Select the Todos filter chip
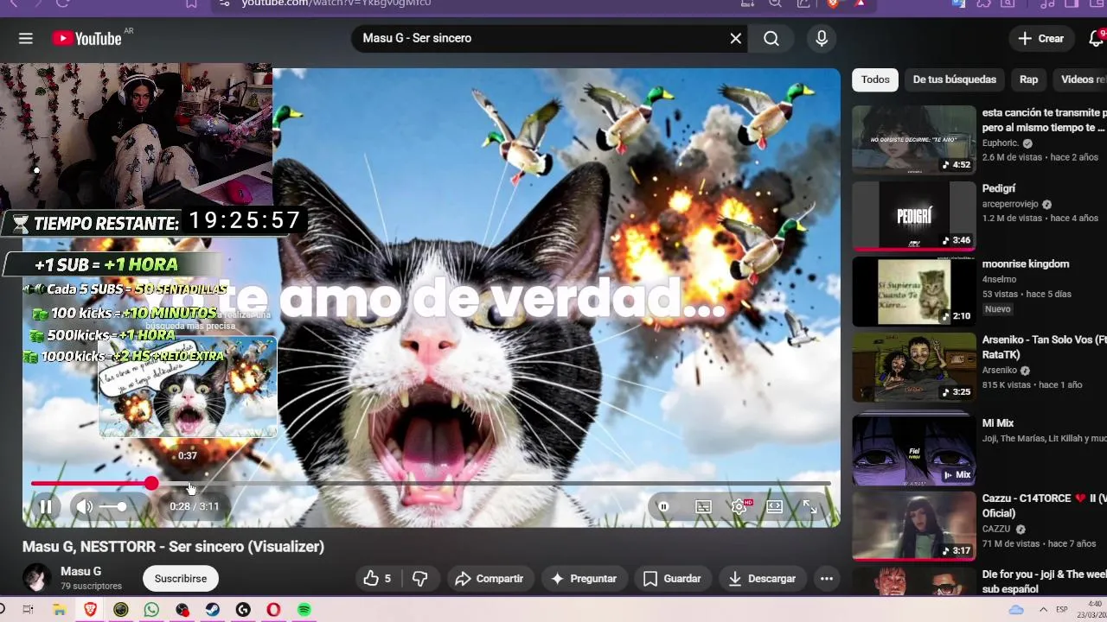1107x622 pixels. (875, 79)
